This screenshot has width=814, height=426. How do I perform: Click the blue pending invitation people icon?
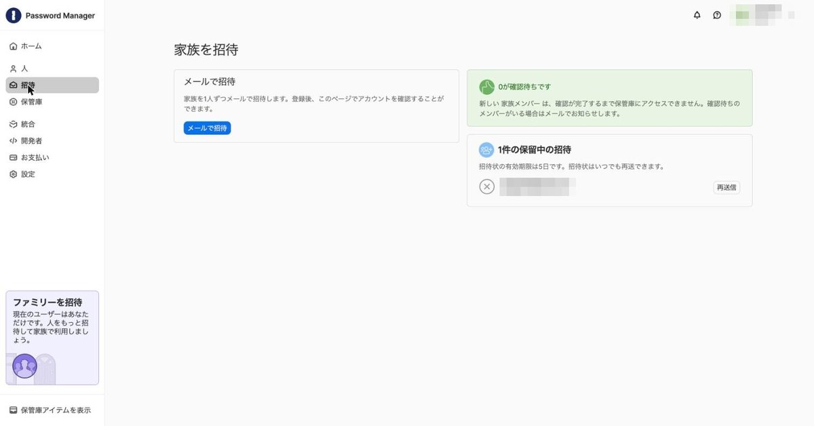coord(486,150)
